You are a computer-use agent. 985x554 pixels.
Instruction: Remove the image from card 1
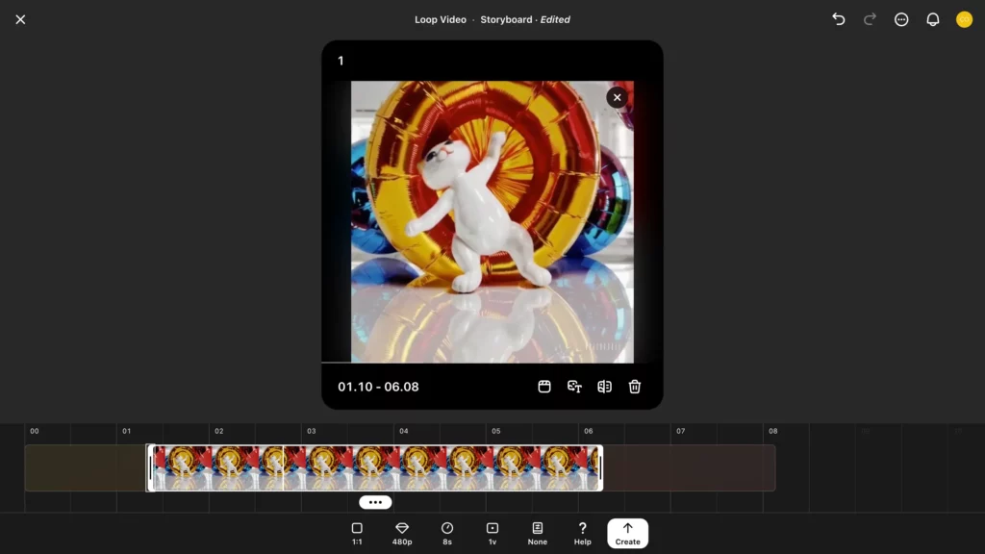(x=617, y=97)
